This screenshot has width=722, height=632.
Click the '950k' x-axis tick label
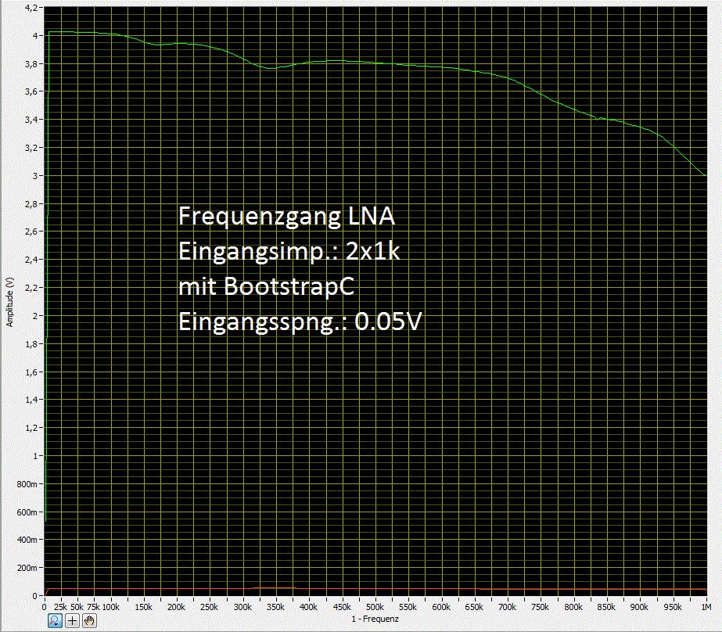coord(673,607)
